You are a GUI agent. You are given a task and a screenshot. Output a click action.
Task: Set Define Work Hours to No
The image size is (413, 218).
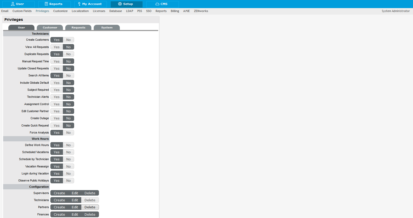(x=68, y=145)
